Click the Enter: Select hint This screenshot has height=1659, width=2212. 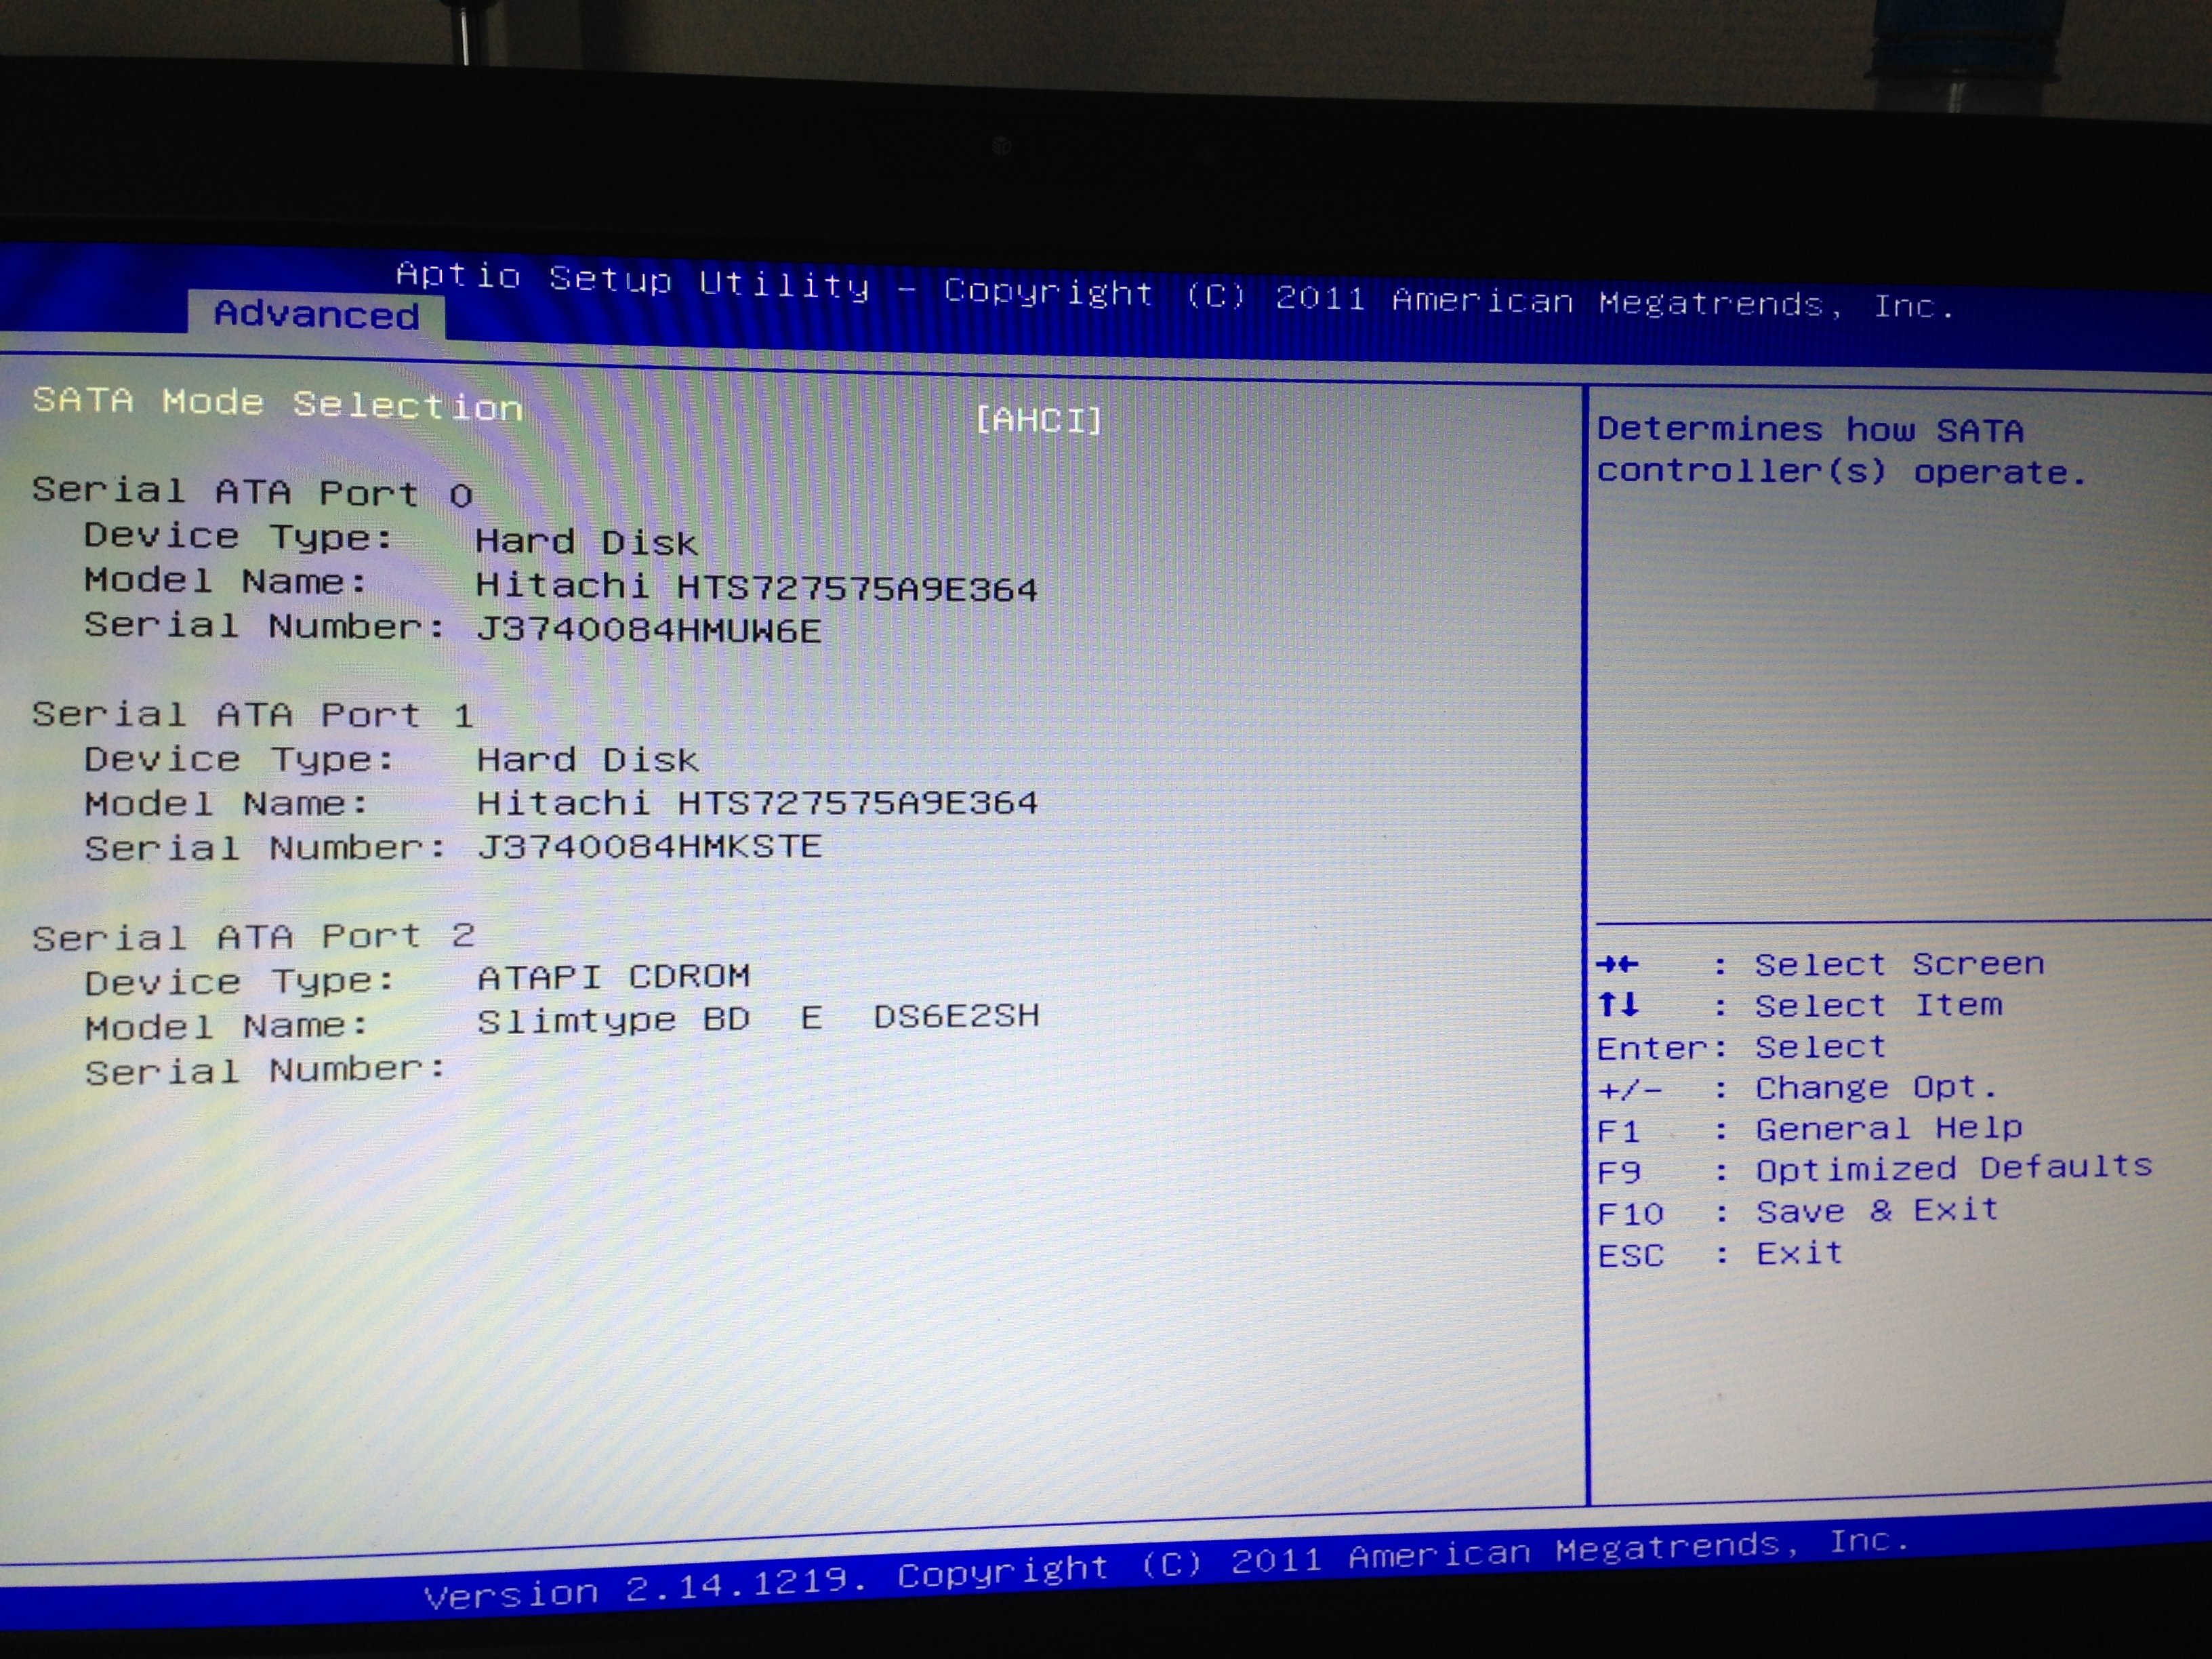click(x=1741, y=1047)
